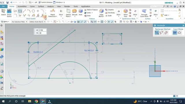Click the Extrude feature icon
Screen dimensions: 185x104
click(x=75, y=11)
